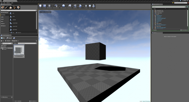Viewport: 189px width, 102px height.
Task: Toggle visibility of BP_RotatingCube actor
Action: 153,12
